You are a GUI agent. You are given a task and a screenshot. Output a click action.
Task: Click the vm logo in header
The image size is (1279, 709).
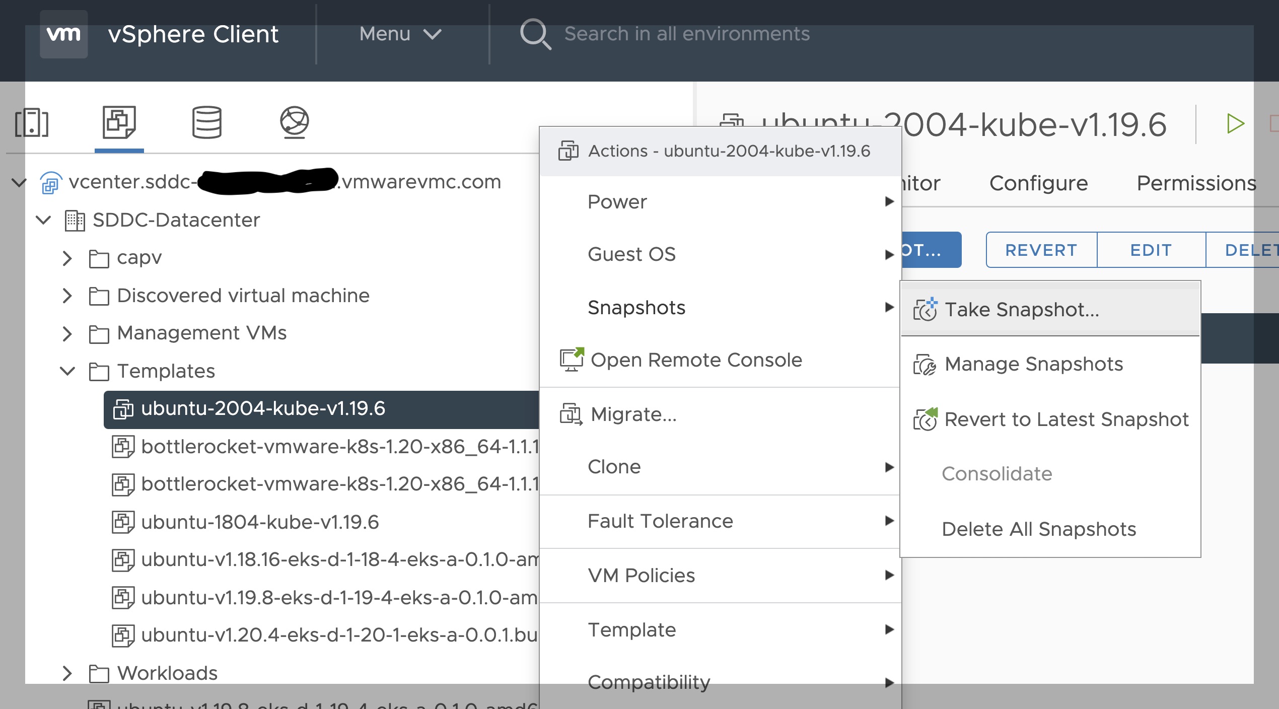[x=63, y=34]
